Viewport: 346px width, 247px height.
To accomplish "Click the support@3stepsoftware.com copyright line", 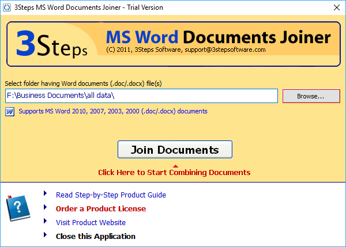I will click(186, 50).
